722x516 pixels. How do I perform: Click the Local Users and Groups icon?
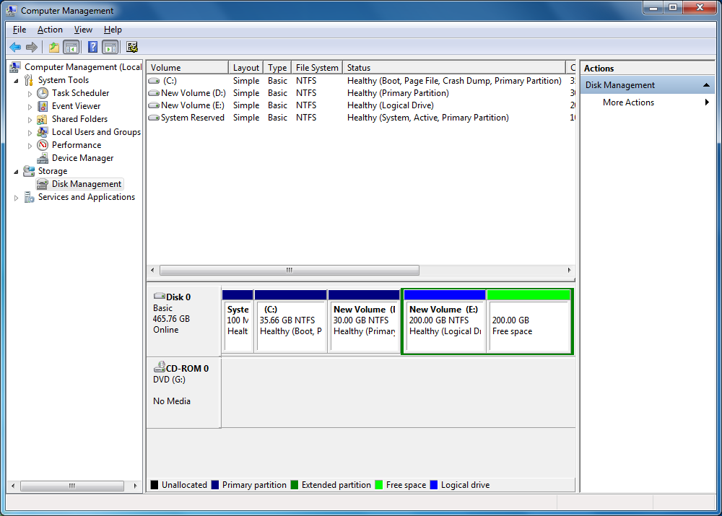click(x=43, y=132)
